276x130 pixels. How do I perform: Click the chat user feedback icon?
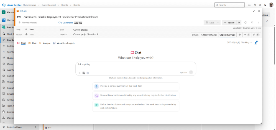[256, 43]
